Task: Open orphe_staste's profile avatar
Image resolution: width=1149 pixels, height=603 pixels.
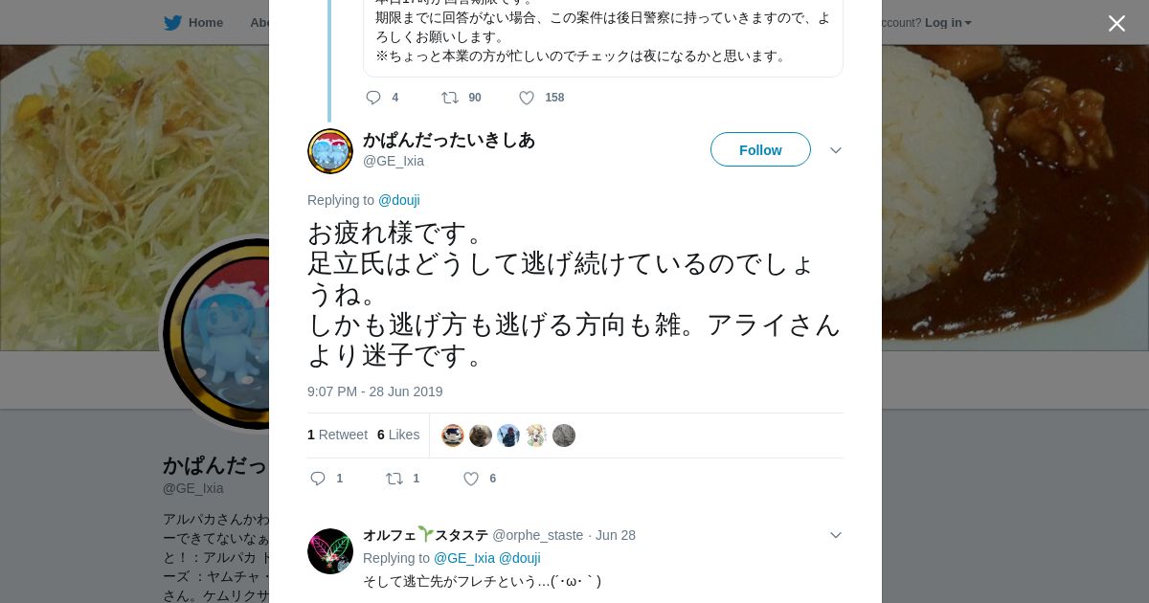Action: click(330, 551)
